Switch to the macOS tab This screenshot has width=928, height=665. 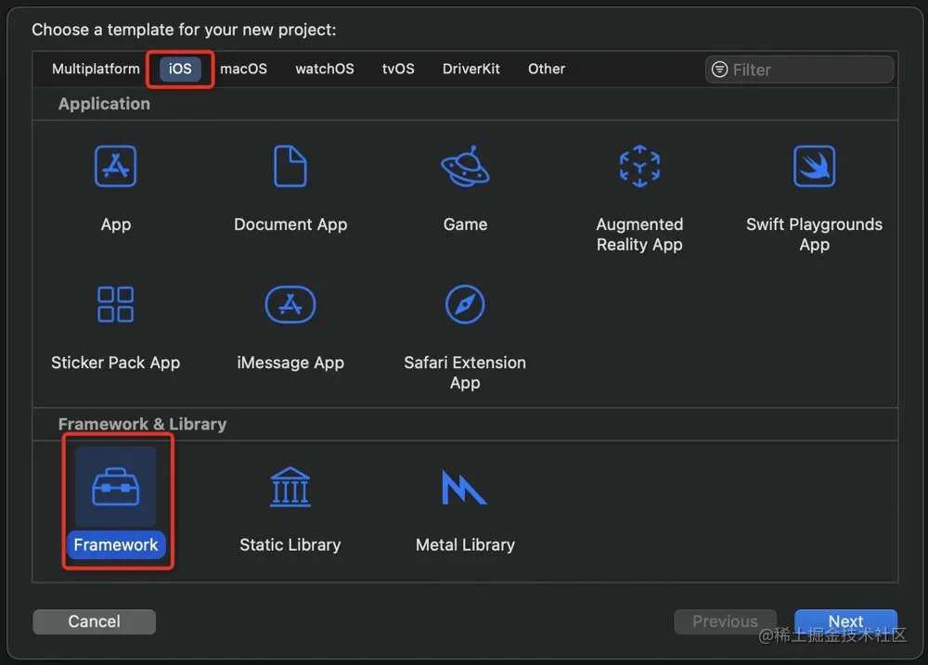tap(243, 69)
